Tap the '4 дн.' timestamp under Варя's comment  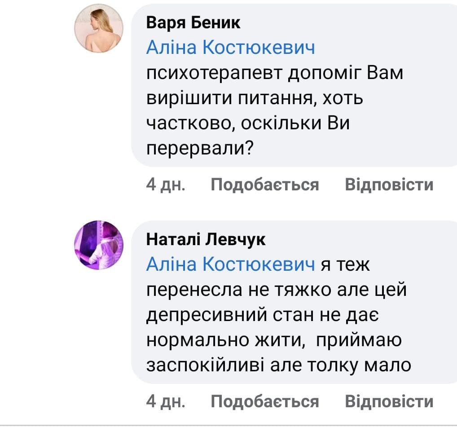tap(166, 185)
